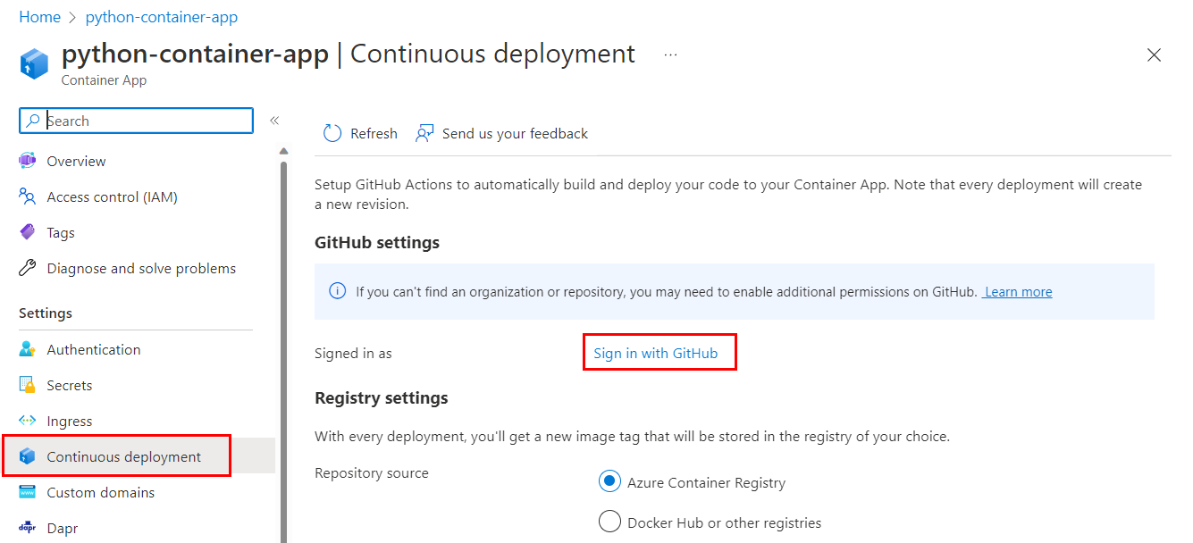Select Azure Container Registry as repository source
This screenshot has height=543, width=1193.
click(609, 480)
